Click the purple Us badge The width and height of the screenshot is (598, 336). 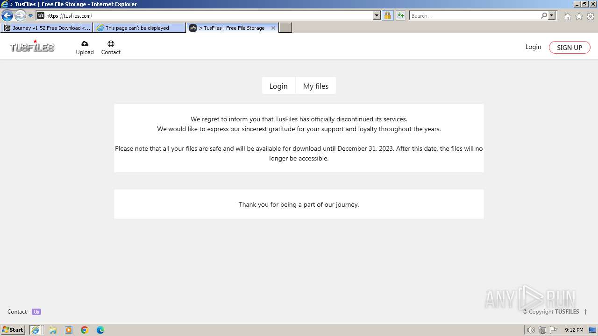click(x=36, y=312)
